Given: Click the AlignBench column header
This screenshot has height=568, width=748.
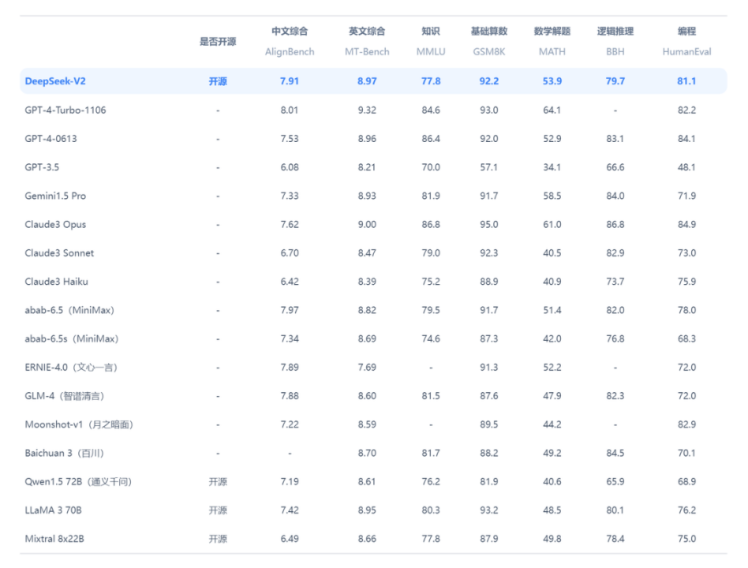Looking at the screenshot, I should coord(290,51).
